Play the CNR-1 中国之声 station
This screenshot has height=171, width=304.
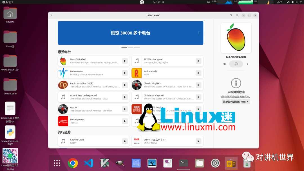coord(198,141)
